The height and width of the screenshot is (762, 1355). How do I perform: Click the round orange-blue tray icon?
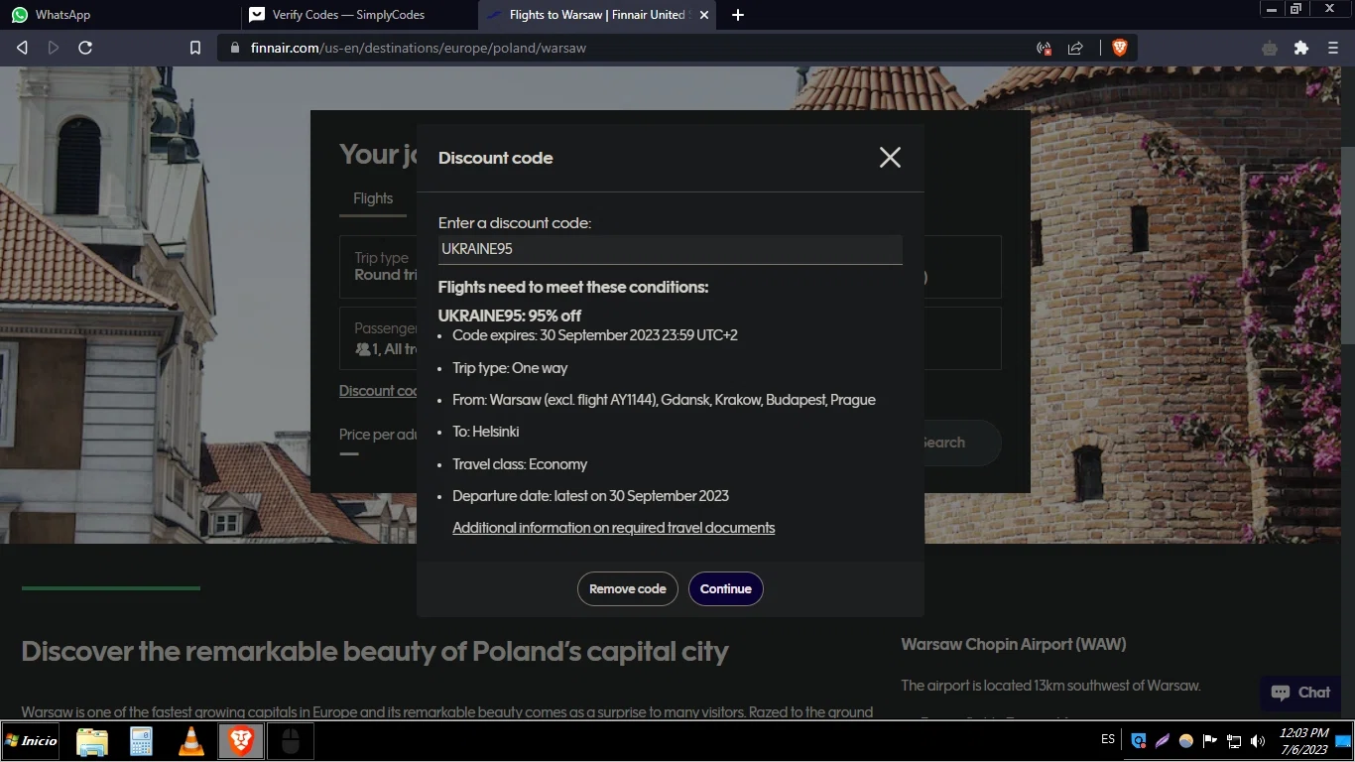tap(1185, 741)
